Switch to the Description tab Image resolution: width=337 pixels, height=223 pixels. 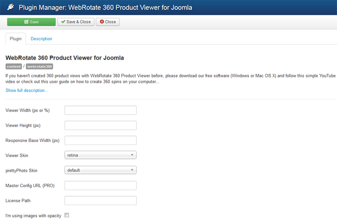[41, 39]
